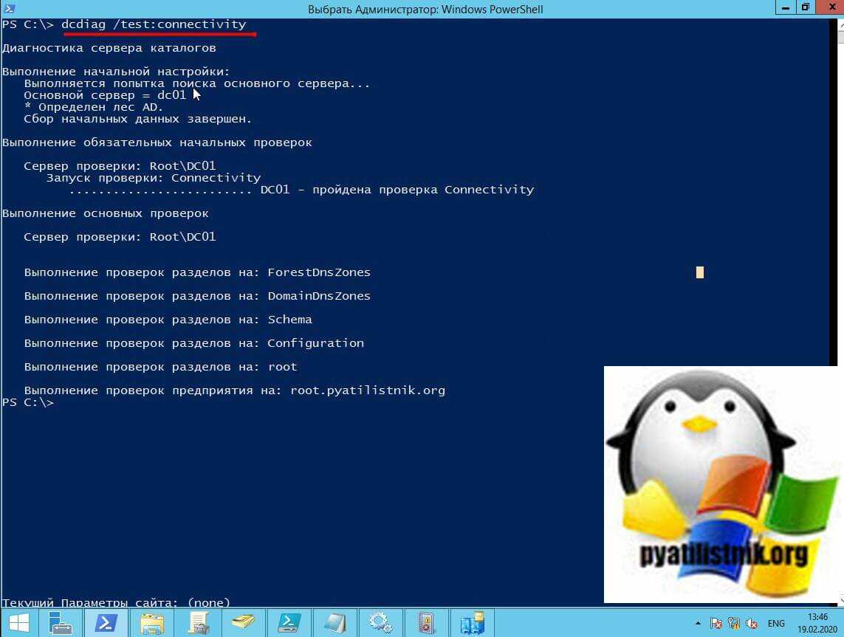Open the scroll-document with toolbox taskbar icon

198,623
